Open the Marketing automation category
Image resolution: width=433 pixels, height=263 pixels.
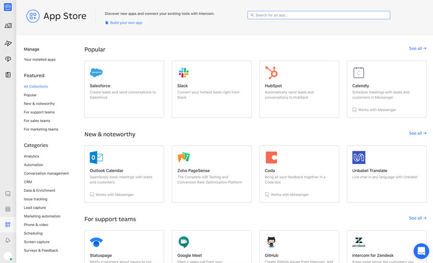click(42, 216)
